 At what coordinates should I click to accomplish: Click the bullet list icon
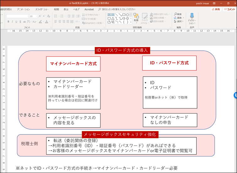click(55, 16)
